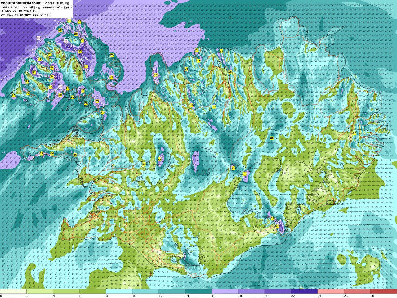This screenshot has height=298, width=397.
Task: Click the 14–16 m/s dark teal legend swatch
Action: pos(198,291)
